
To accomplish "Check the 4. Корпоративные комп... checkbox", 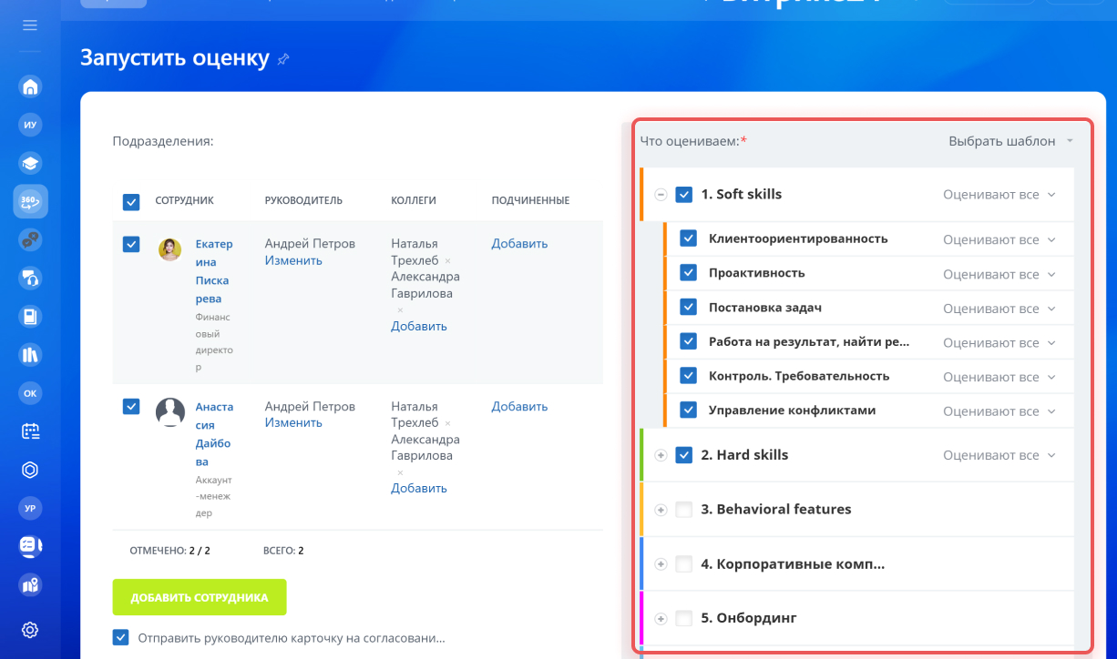I will pos(684,564).
